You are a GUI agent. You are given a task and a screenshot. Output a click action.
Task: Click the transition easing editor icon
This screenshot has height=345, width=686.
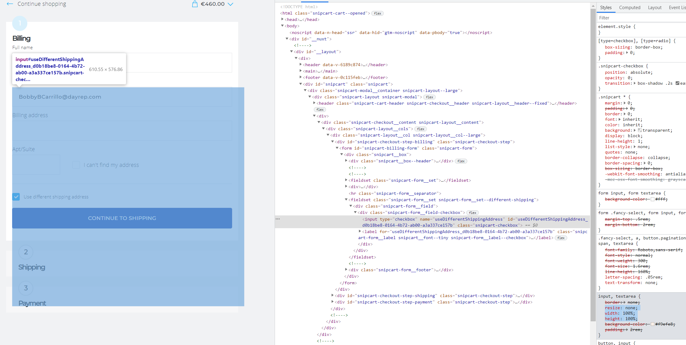coord(677,83)
